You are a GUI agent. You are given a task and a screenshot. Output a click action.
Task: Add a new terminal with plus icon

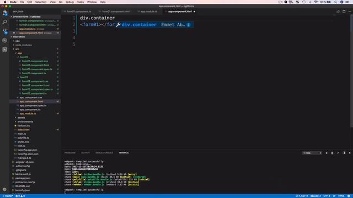[327, 153]
